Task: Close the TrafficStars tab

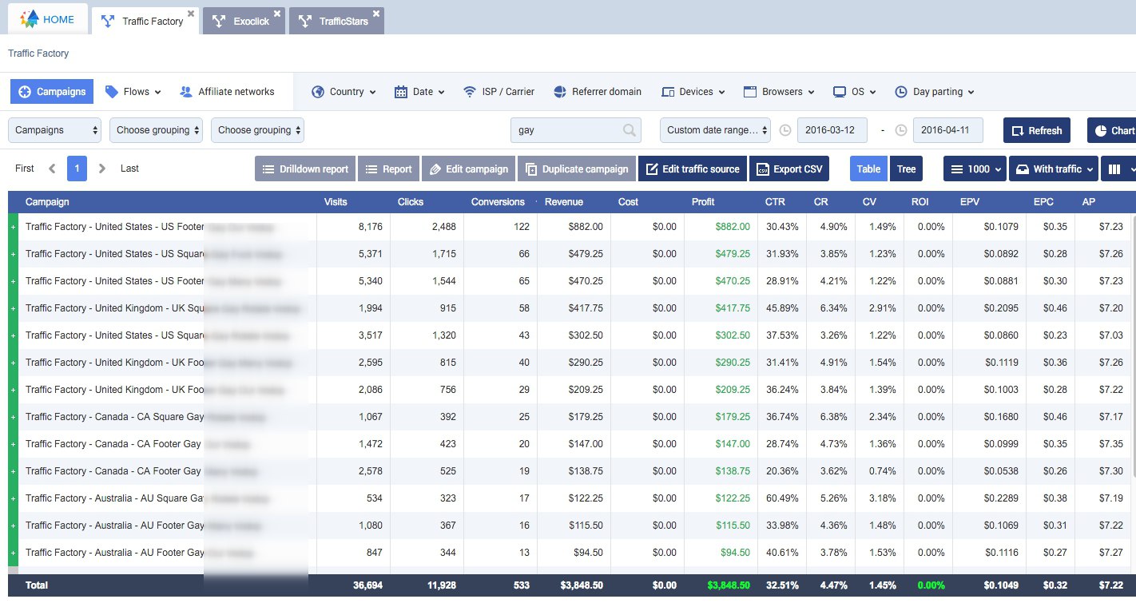Action: coord(376,14)
